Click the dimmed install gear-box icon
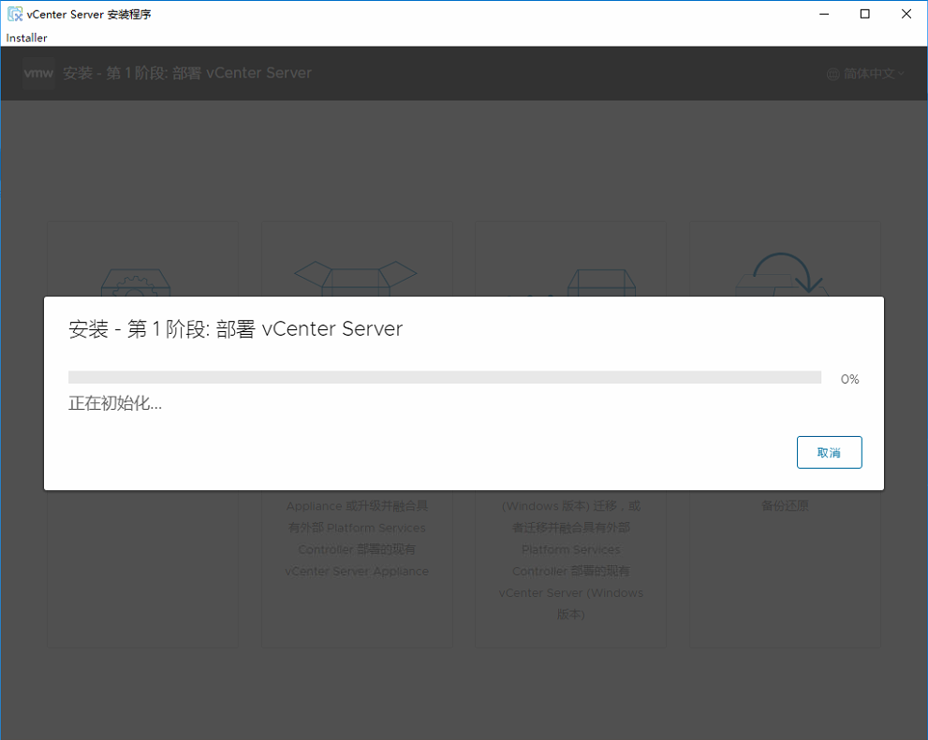 136,283
